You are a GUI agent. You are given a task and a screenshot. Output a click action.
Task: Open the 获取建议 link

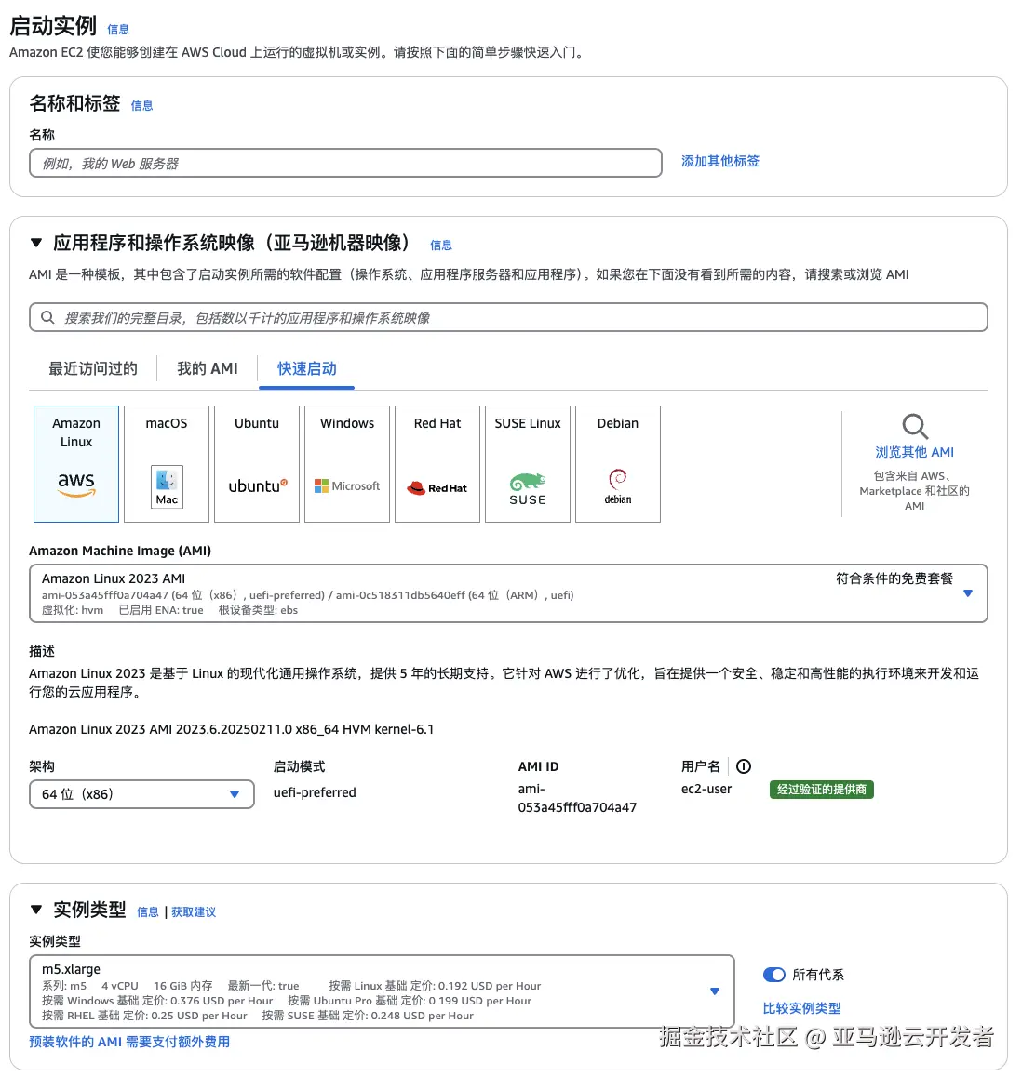(x=194, y=912)
